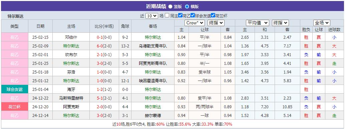Image resolution: width=345 pixels, height=129 pixels.
Task: Open the 阿贾克斯青年队 away team link
Action: pos(153,63)
